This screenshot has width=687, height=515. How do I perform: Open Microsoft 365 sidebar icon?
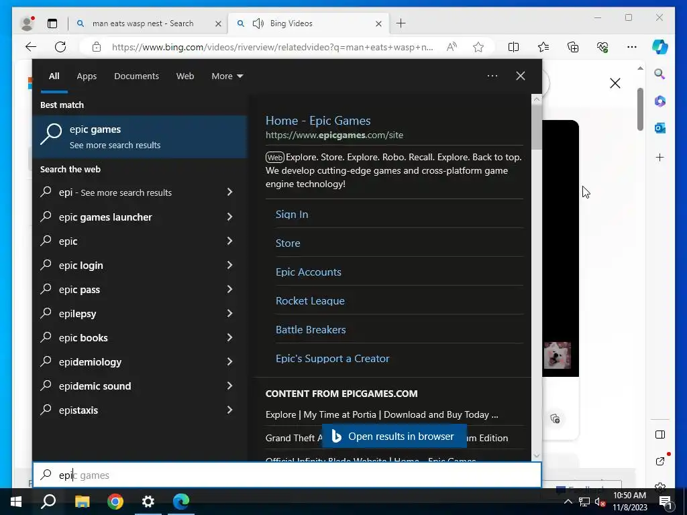coord(660,101)
